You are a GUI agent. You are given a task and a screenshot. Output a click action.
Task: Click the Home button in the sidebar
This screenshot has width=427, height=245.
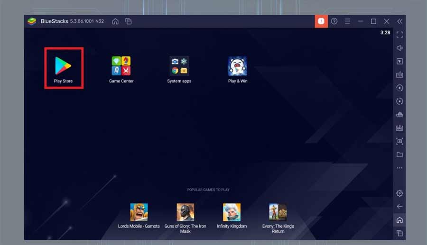coord(399,220)
